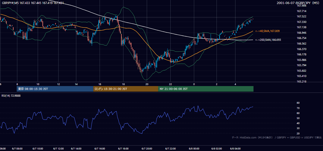
Task: Click the 6/7 14:00 bottom time label
Action: (76, 149)
